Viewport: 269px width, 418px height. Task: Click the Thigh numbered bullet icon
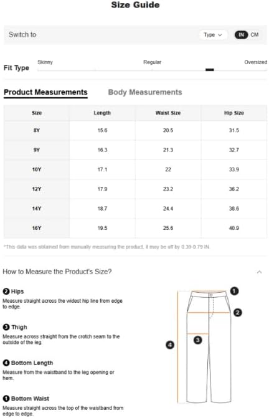[6, 327]
